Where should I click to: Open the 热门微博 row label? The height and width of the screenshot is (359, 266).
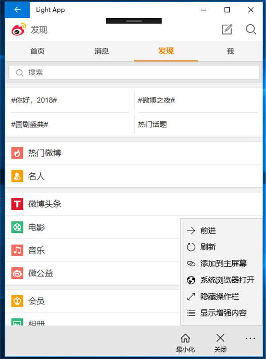(x=45, y=153)
